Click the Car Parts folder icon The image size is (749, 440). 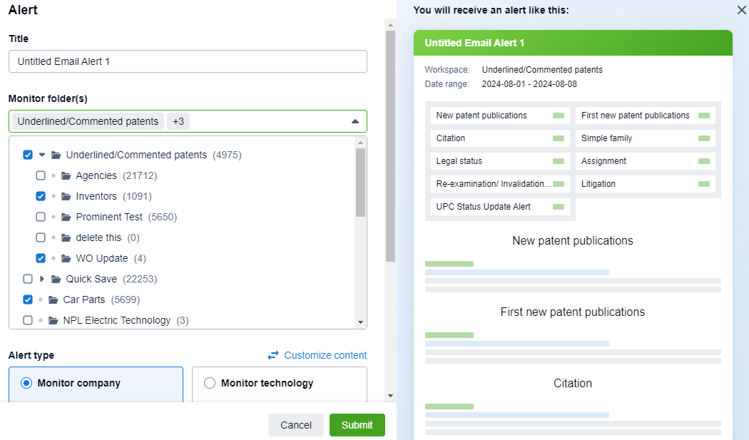[x=53, y=300]
